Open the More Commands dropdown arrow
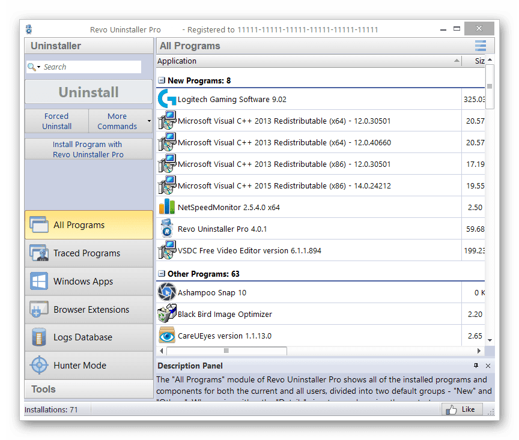519x440 pixels. [149, 121]
